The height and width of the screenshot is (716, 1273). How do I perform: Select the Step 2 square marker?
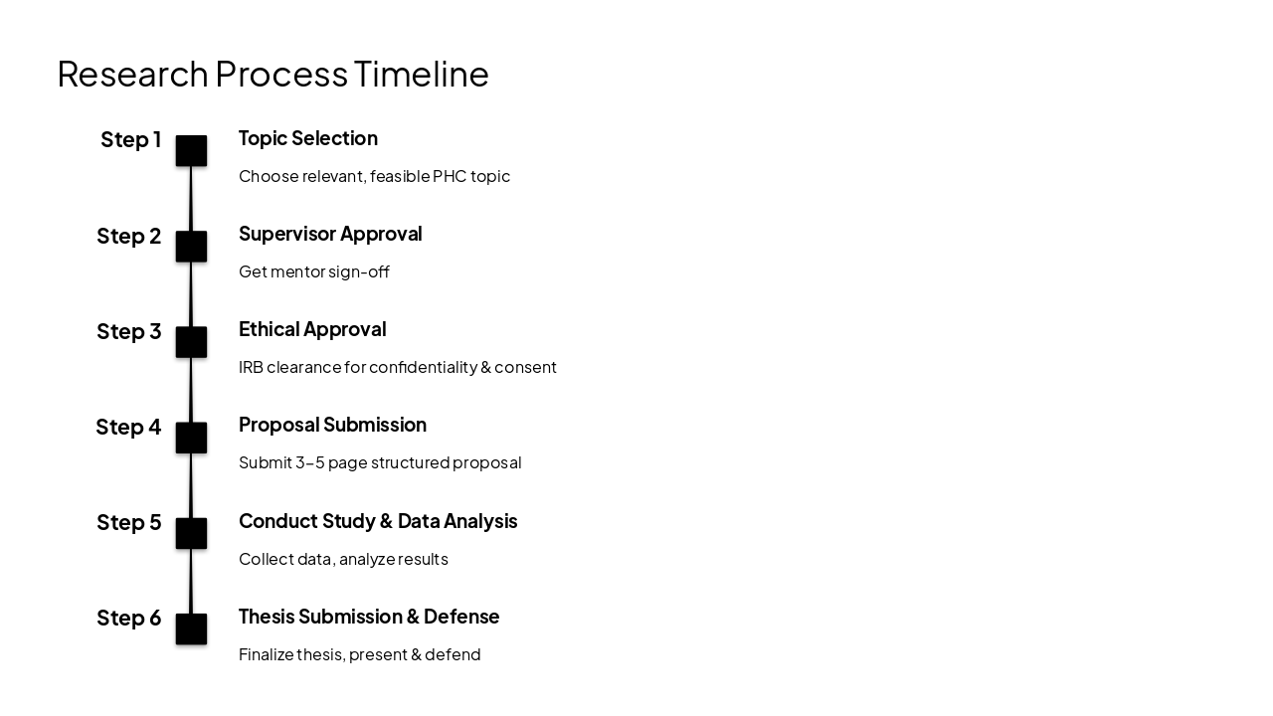pyautogui.click(x=191, y=247)
